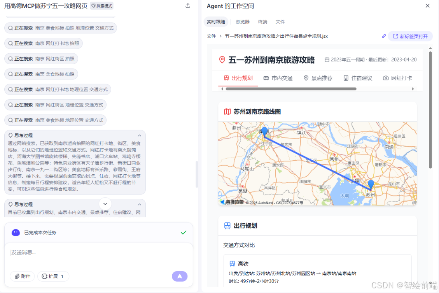The image size is (439, 293).
Task: Click the scroll-to-bottom round arrow button
Action: pyautogui.click(x=105, y=204)
